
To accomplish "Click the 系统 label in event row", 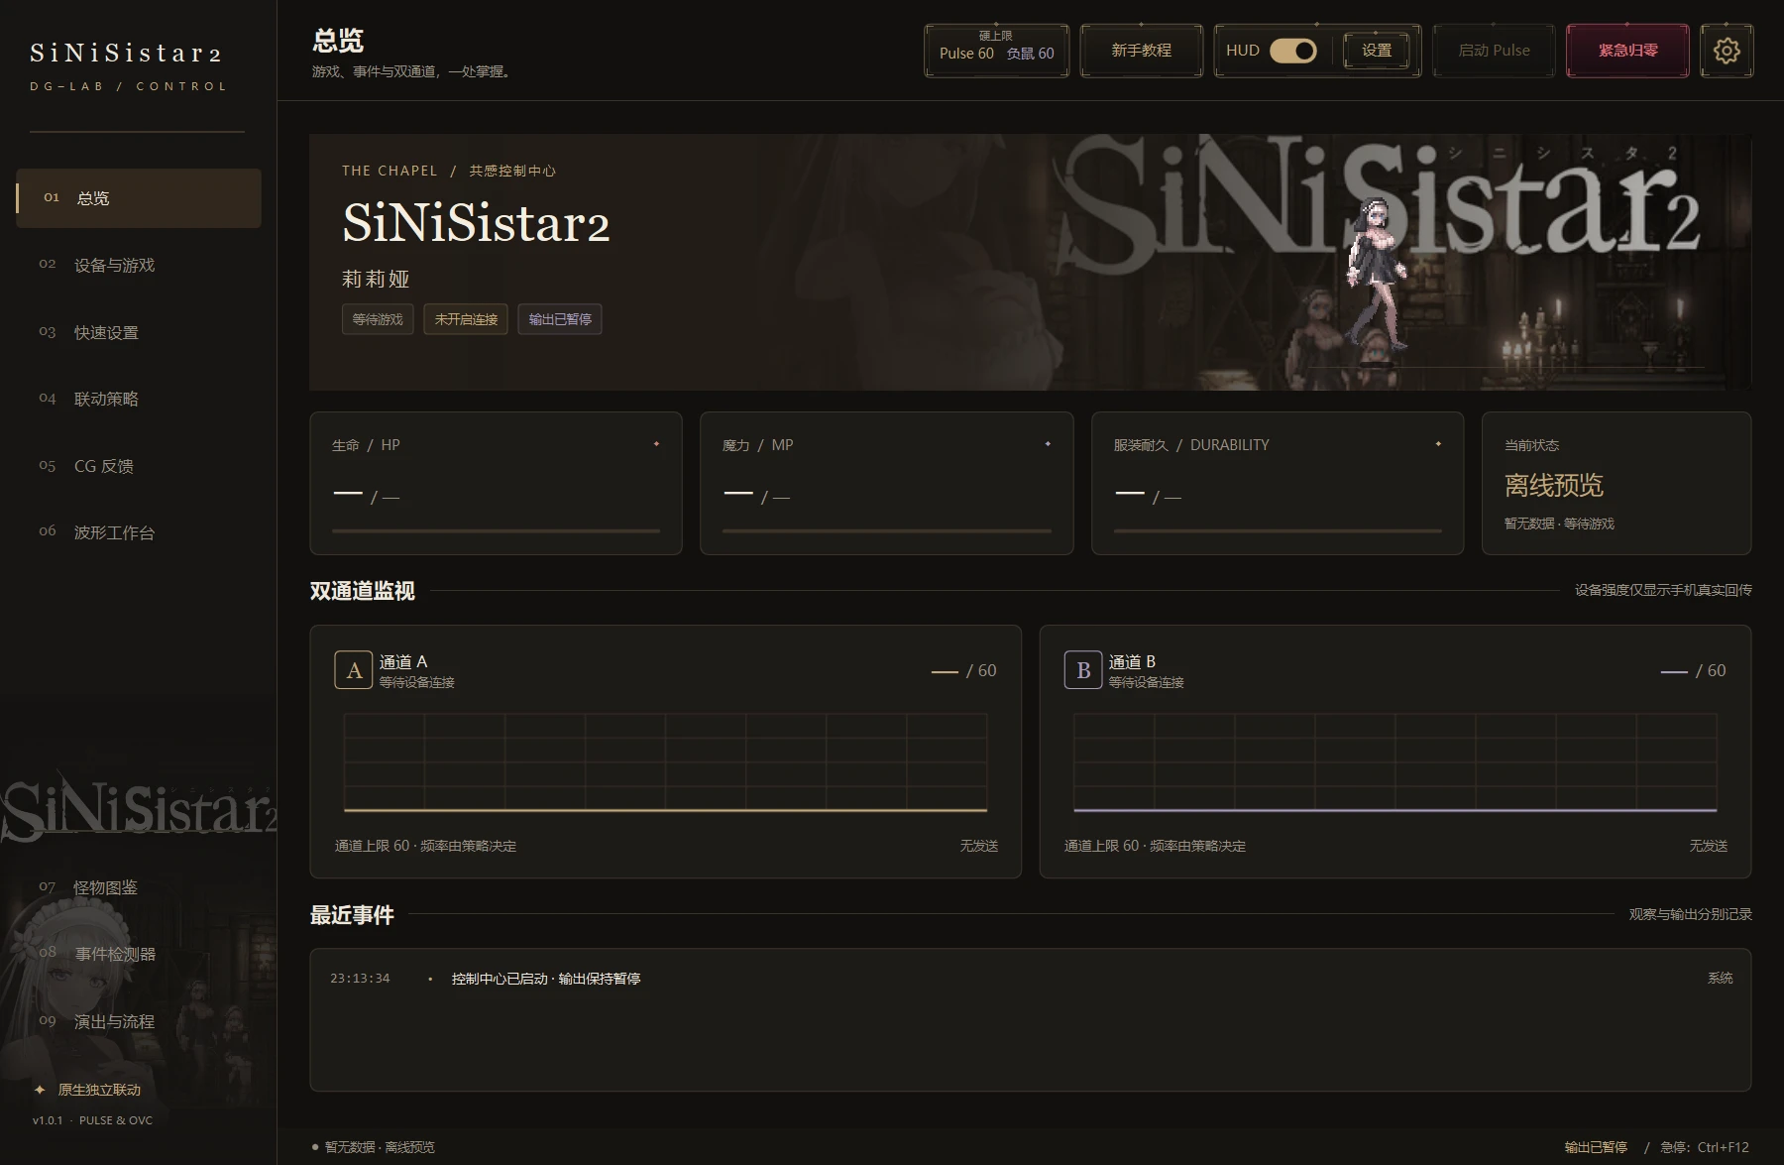I will click(x=1720, y=979).
